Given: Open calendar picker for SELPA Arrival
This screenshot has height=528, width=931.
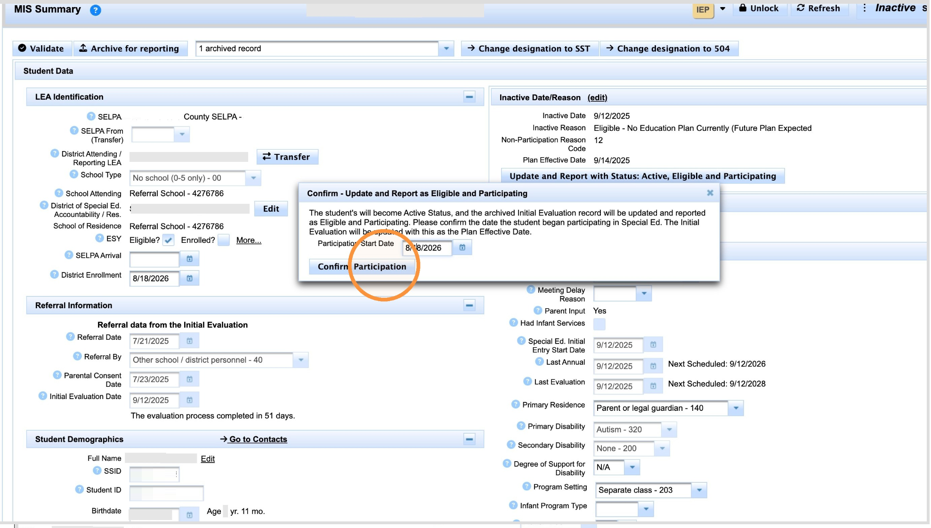Looking at the screenshot, I should [x=189, y=259].
